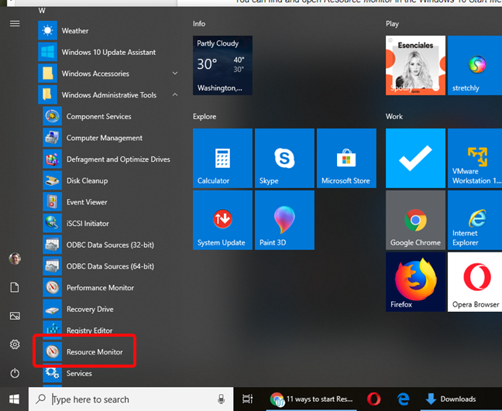Launch Performance Monitor icon
The image size is (502, 411).
pos(52,287)
